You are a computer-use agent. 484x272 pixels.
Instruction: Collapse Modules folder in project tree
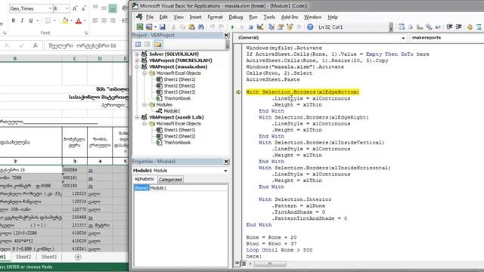point(144,104)
